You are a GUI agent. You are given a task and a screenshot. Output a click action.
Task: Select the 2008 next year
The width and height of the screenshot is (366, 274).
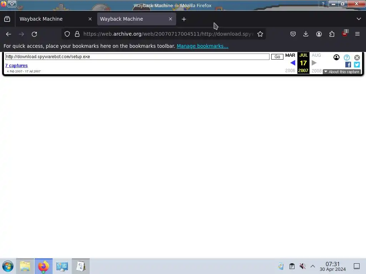pos(317,71)
